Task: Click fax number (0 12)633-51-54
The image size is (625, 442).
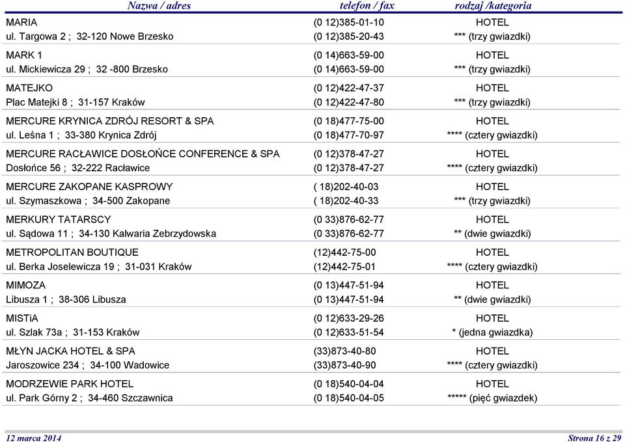Action: click(x=349, y=333)
